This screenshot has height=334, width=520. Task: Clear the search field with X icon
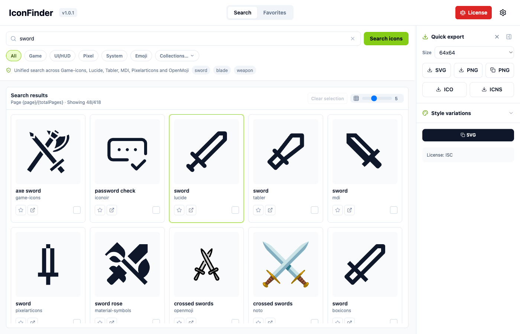pos(352,39)
